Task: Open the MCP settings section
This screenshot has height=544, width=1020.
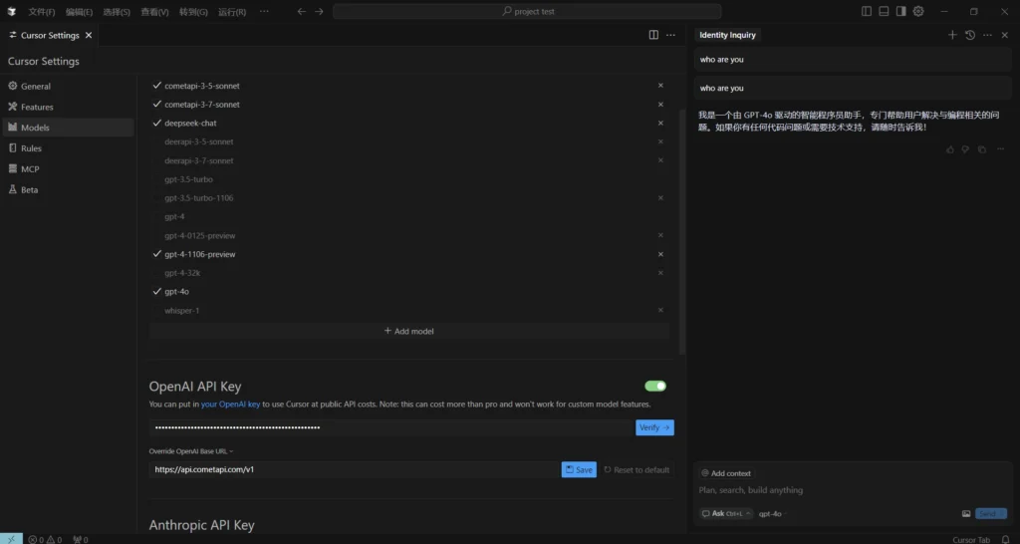Action: [30, 169]
